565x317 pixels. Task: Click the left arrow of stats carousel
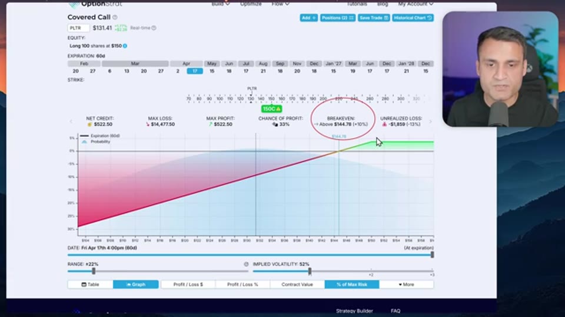[71, 122]
